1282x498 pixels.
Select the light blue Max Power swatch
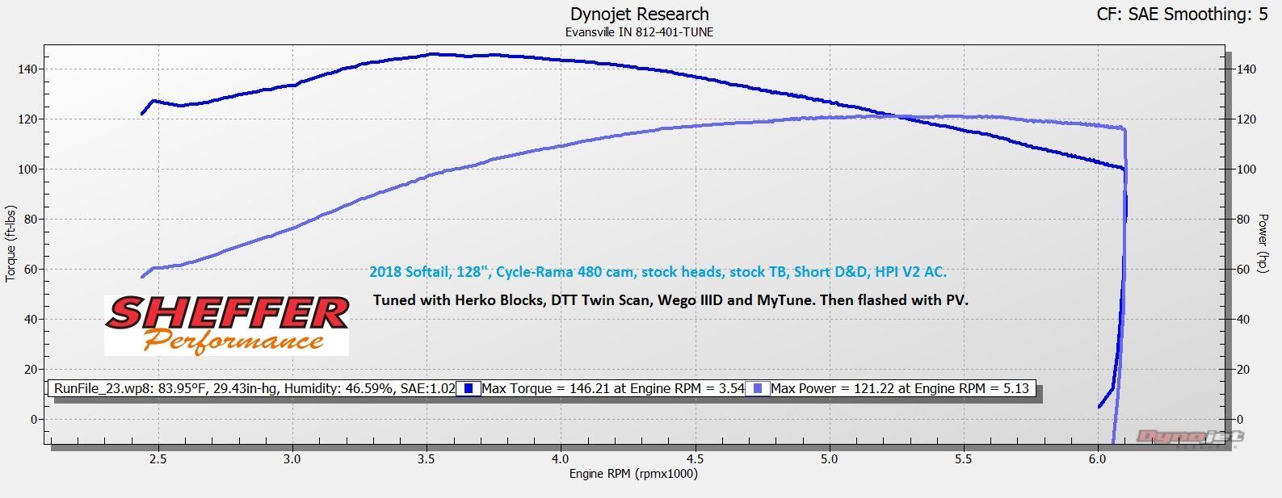[758, 389]
